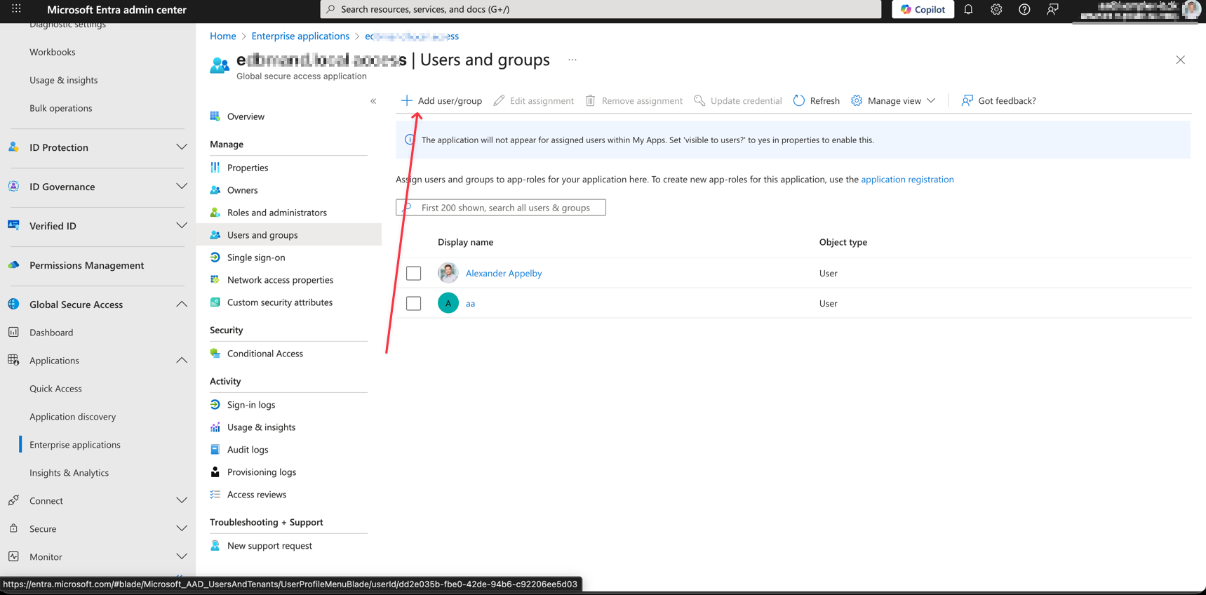Collapse the Global Secure Access section

[181, 305]
